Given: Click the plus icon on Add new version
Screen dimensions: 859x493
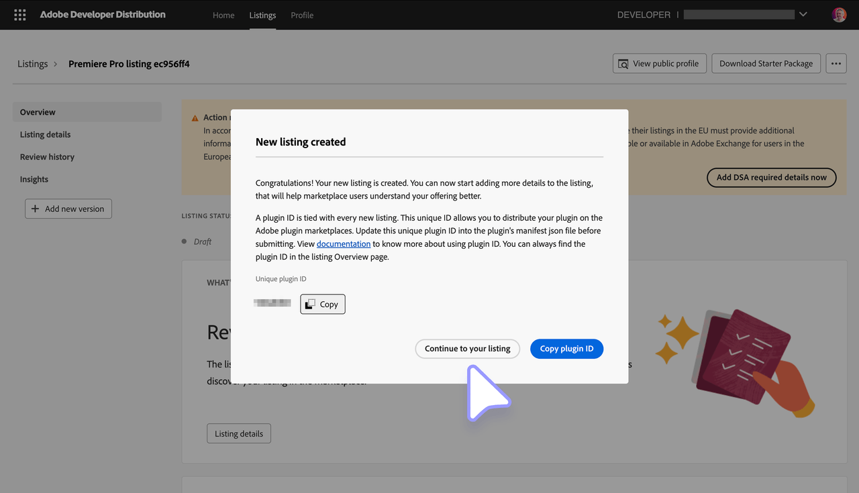Looking at the screenshot, I should pos(34,209).
